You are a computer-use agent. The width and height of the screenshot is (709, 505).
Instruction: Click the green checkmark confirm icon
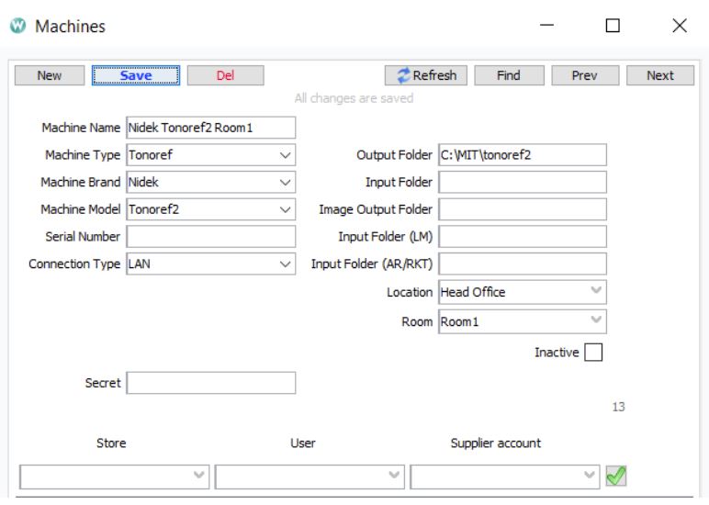(x=616, y=476)
